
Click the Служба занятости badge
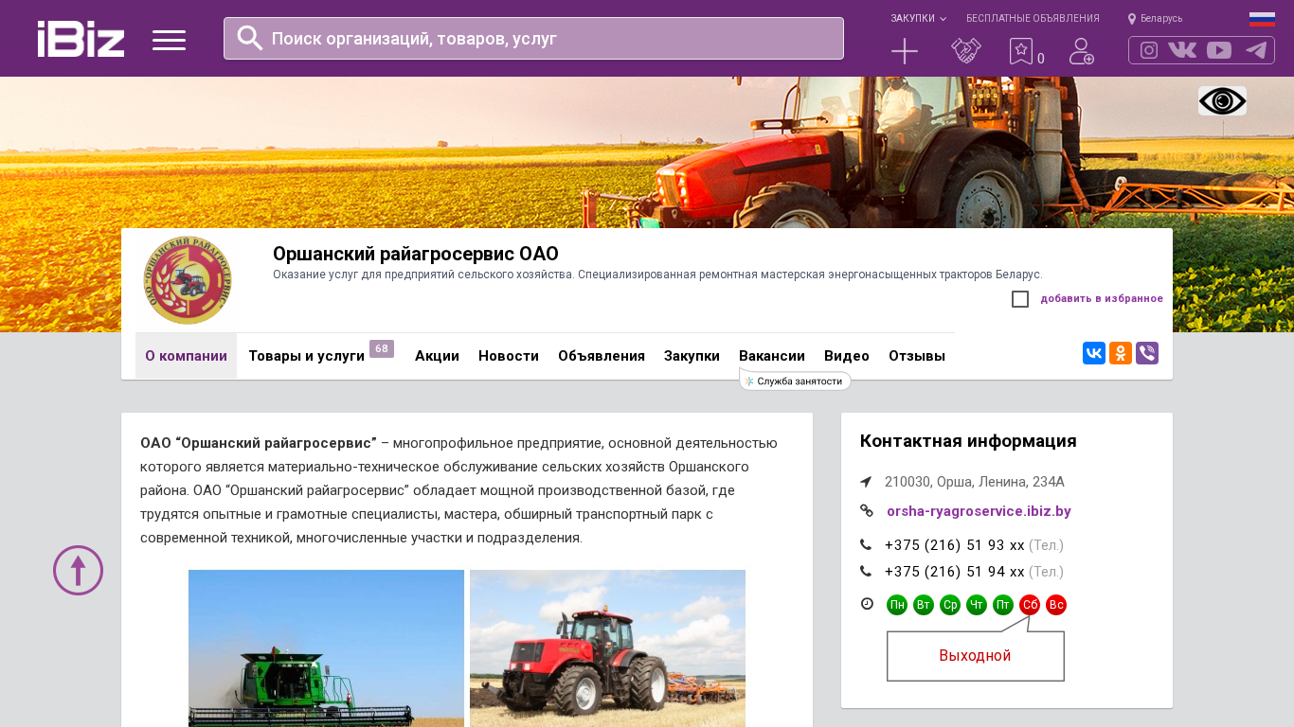pos(795,381)
